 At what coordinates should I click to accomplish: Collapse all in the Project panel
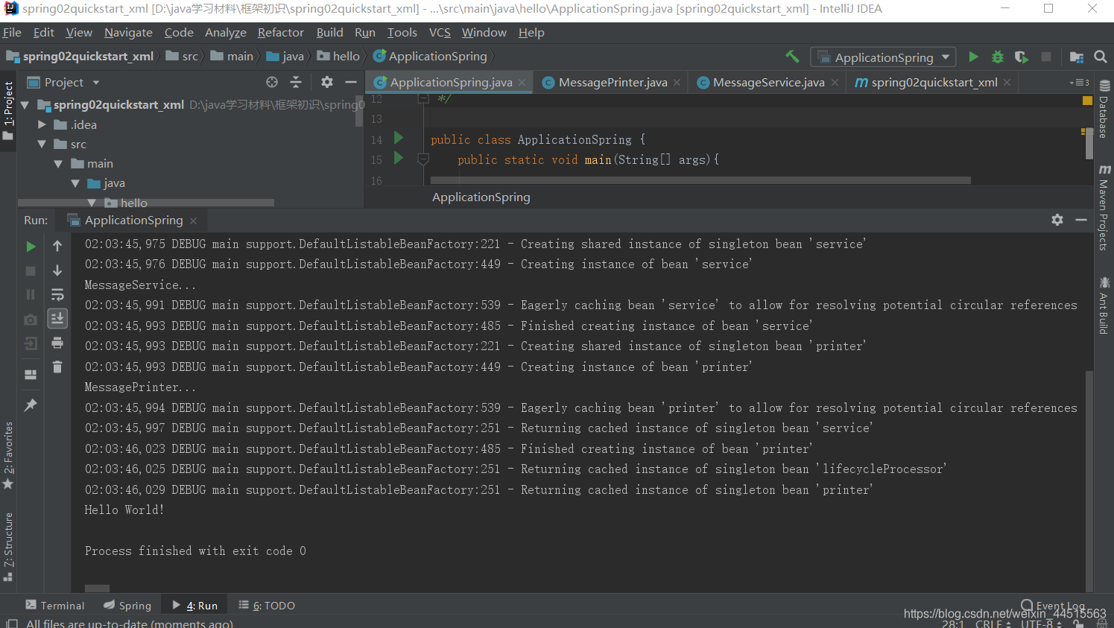point(296,82)
